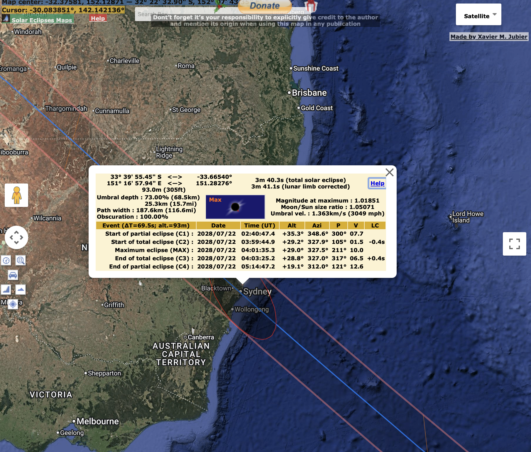Click the map pan direction control
Image resolution: width=531 pixels, height=452 pixels.
click(16, 237)
